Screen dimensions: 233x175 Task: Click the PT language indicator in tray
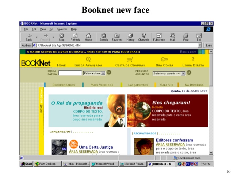coord(188,164)
